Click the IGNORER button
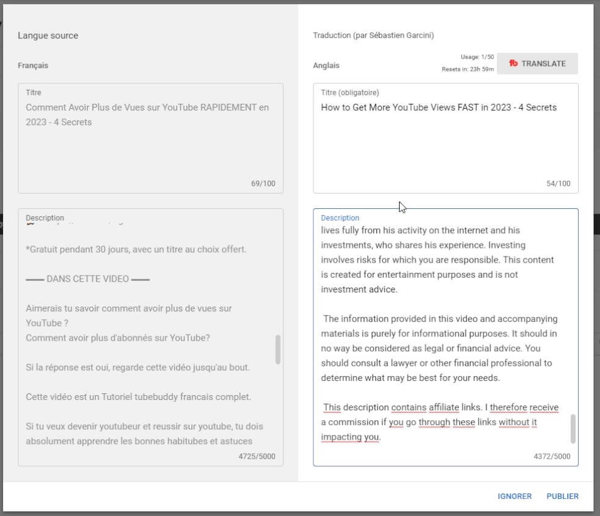Viewport: 600px width, 516px height. point(514,496)
